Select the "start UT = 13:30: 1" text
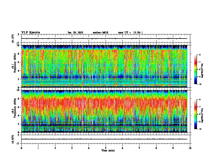 [131, 33]
